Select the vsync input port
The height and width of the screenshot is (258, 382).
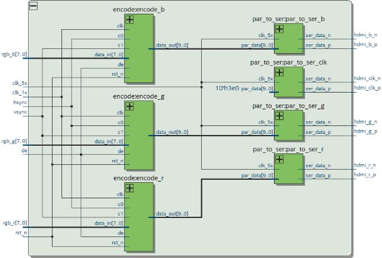(x=20, y=112)
